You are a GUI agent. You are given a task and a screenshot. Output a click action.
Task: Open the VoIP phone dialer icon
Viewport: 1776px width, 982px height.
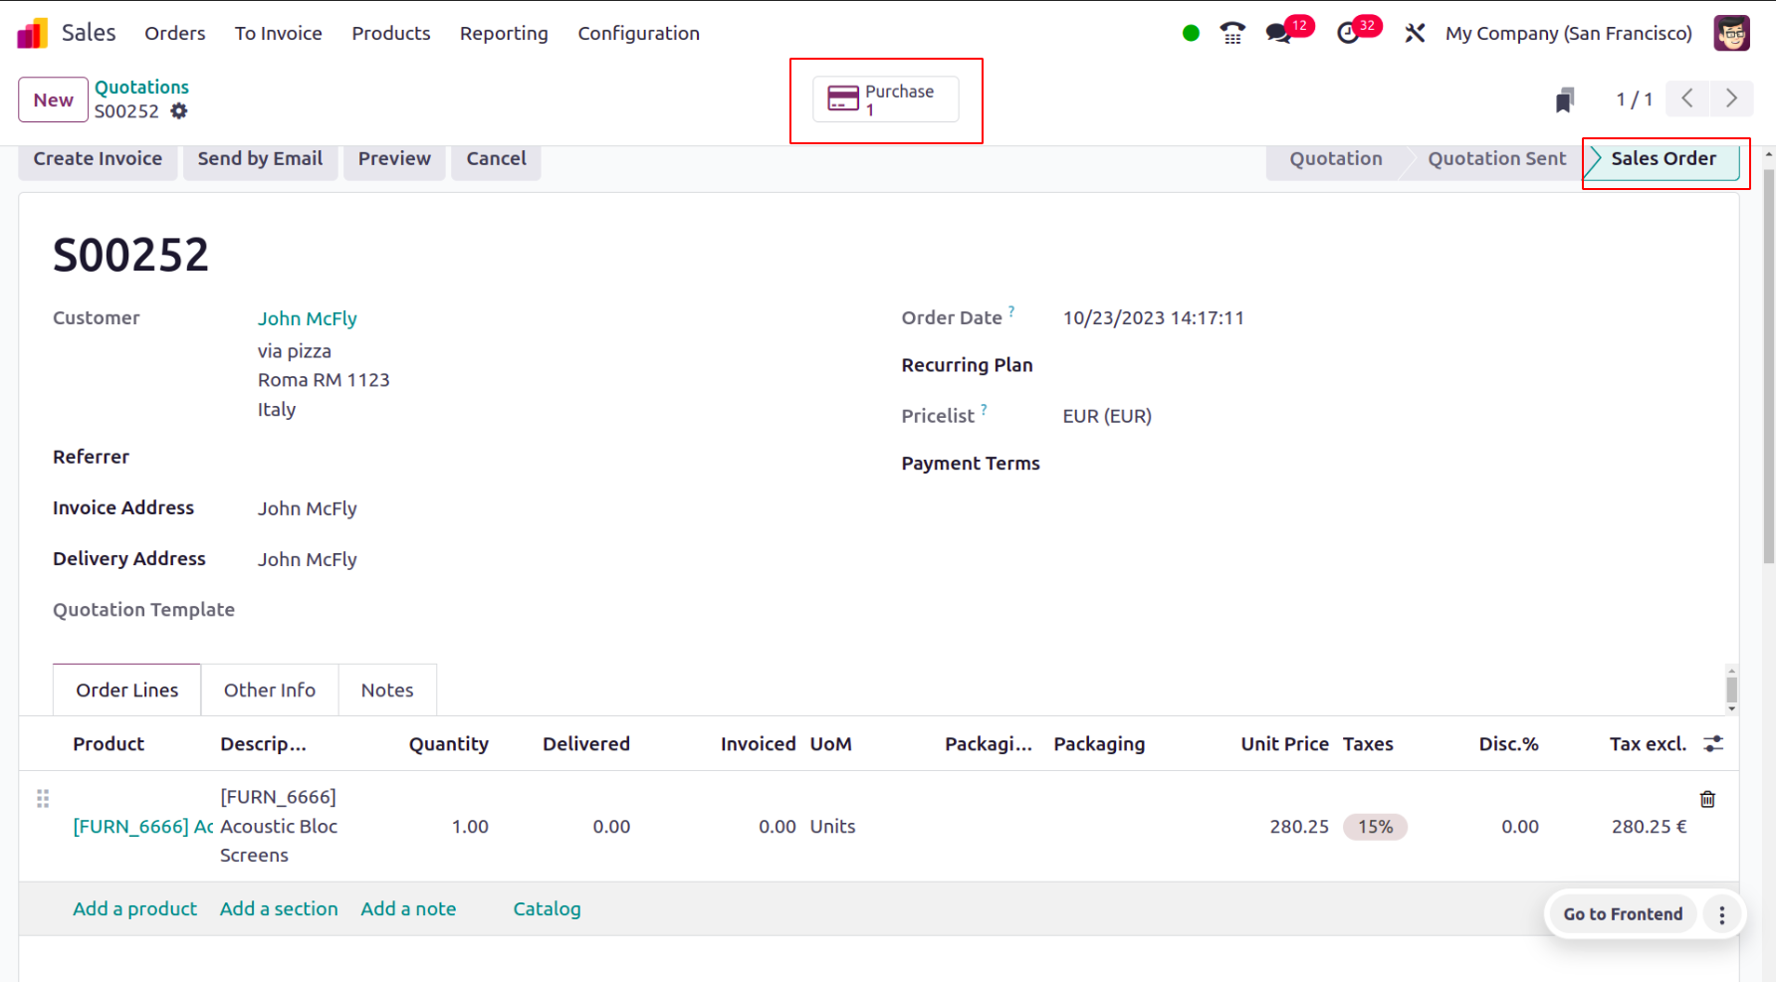(x=1231, y=33)
